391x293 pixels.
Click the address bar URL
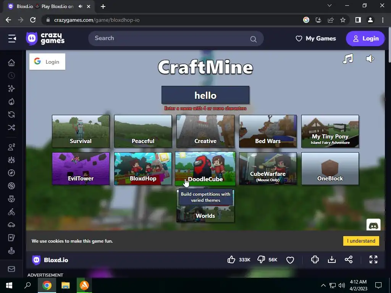point(97,20)
